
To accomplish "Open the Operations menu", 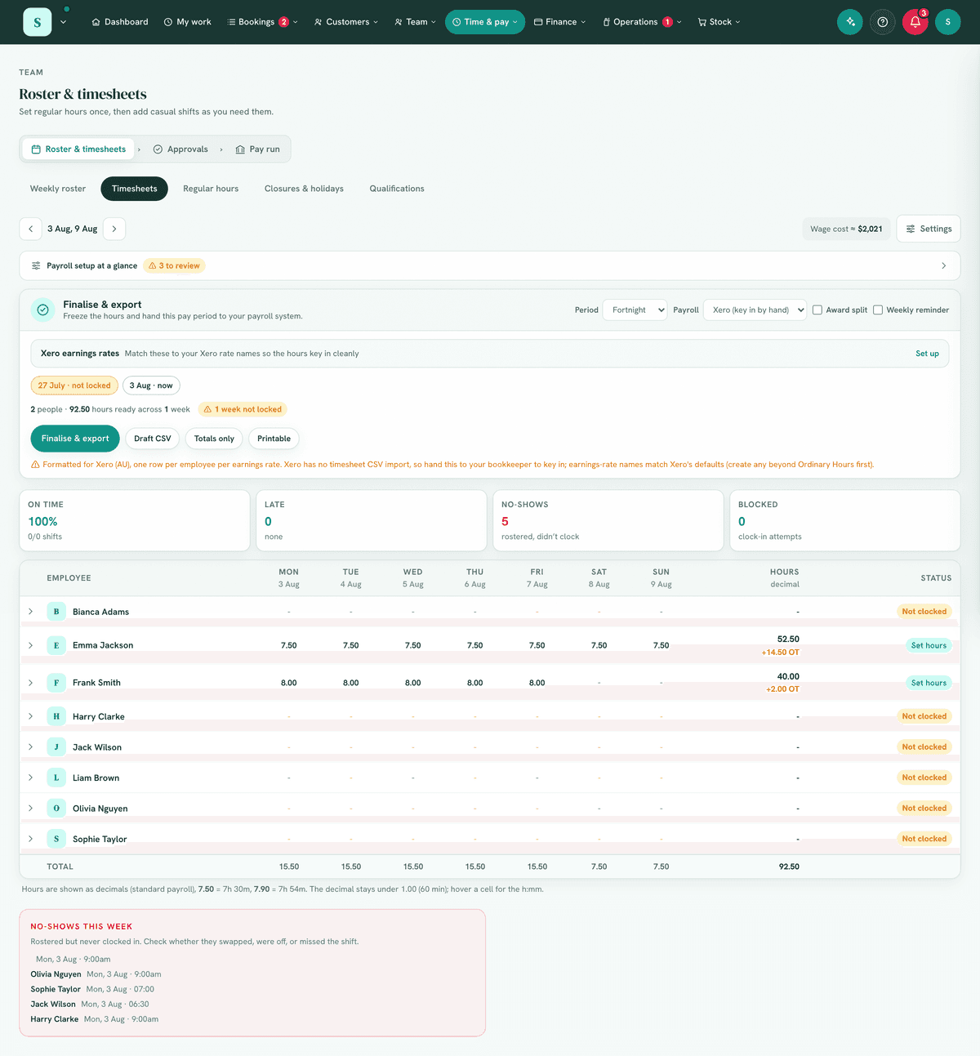I will [x=642, y=22].
